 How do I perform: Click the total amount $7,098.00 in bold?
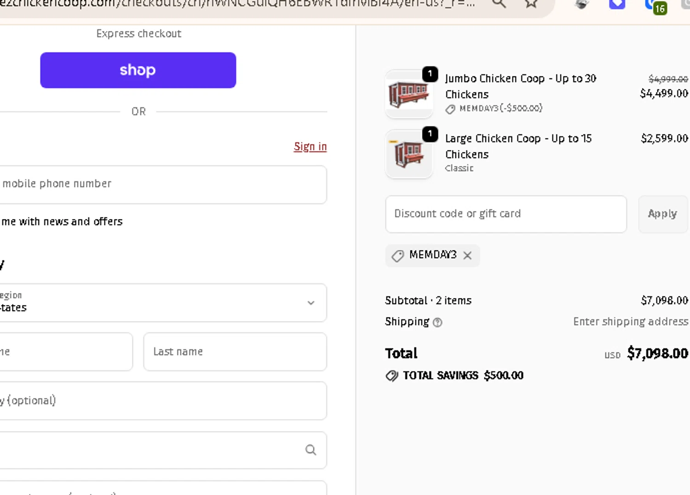click(657, 353)
